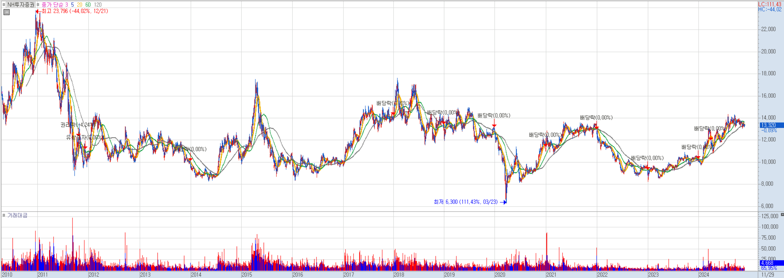Click the 75,000 volume axis label
This screenshot has width=784, height=278.
[768, 238]
